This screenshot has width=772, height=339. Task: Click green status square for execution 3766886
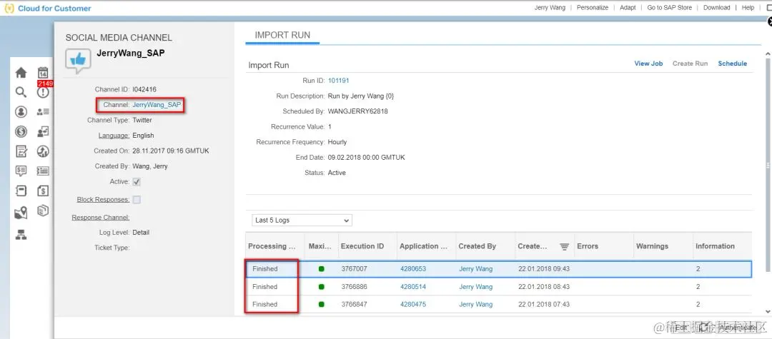[x=322, y=286]
